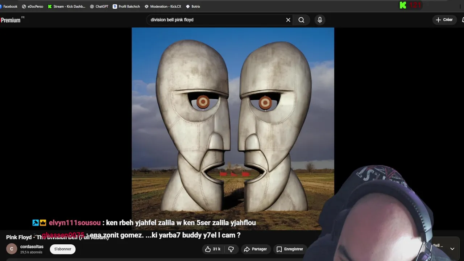This screenshot has width=464, height=261.
Task: Click the elvyn111sousou chat username
Action: 75,223
